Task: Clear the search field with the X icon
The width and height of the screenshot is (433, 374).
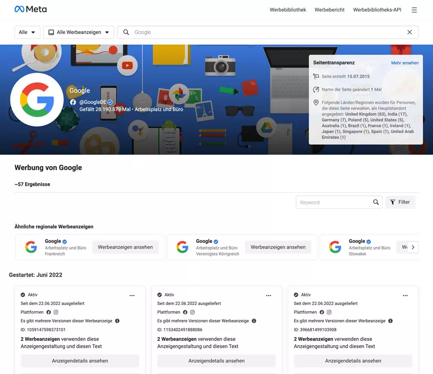Action: [410, 32]
